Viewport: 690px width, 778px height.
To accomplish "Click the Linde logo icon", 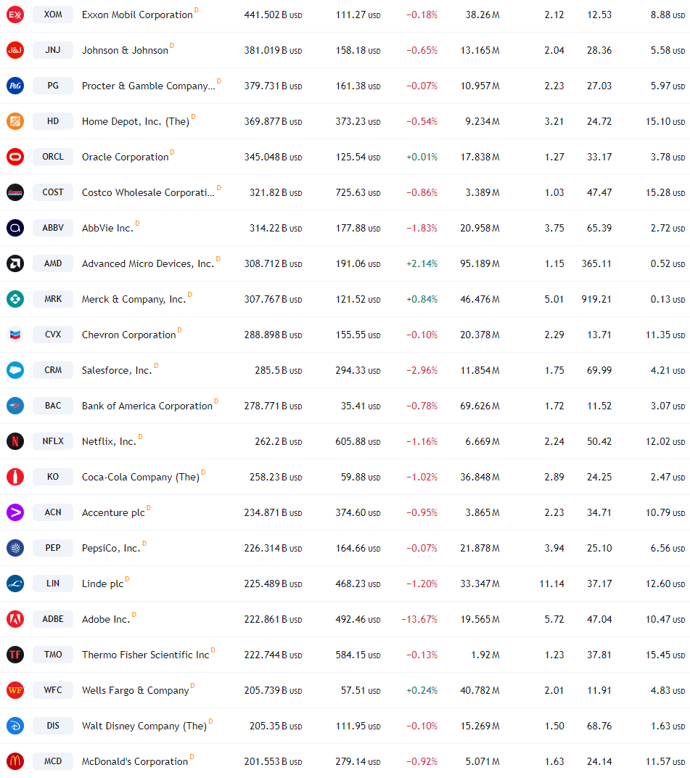I will pos(15,583).
